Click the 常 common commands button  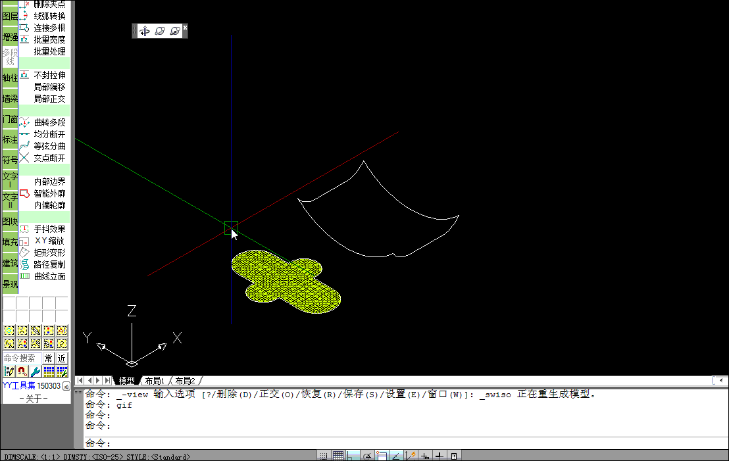pyautogui.click(x=49, y=358)
